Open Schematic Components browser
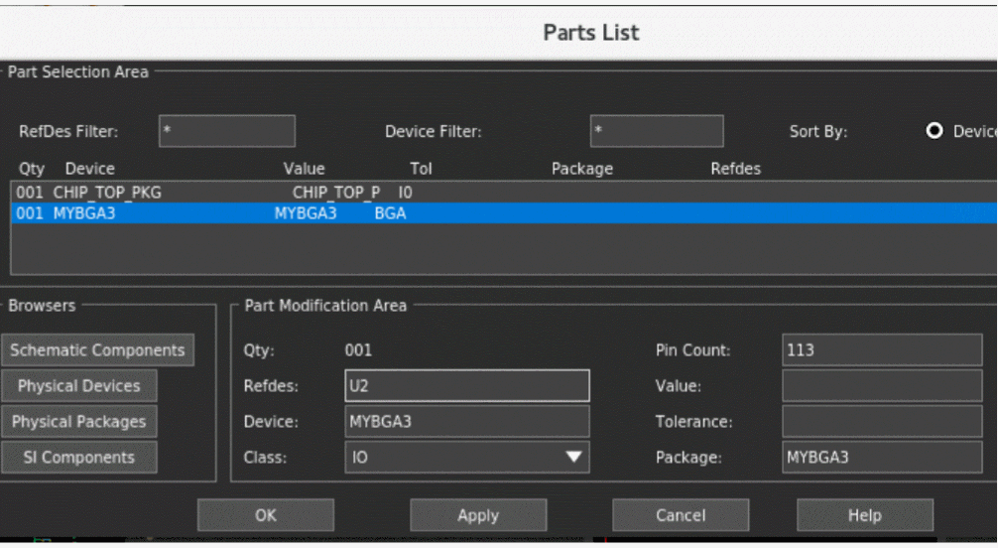The height and width of the screenshot is (548, 998). (97, 350)
